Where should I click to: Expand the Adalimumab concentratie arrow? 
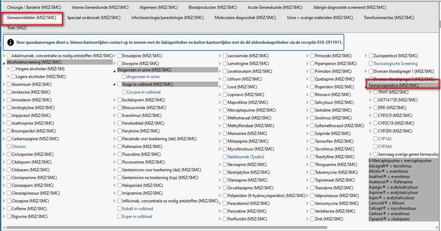(x=4, y=55)
